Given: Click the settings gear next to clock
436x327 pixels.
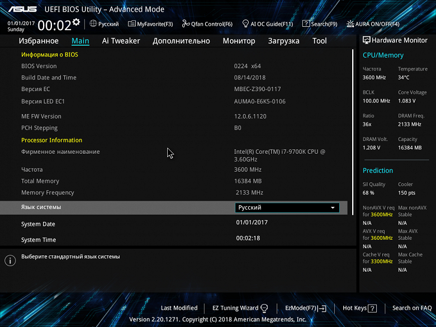Looking at the screenshot, I should coord(76,22).
